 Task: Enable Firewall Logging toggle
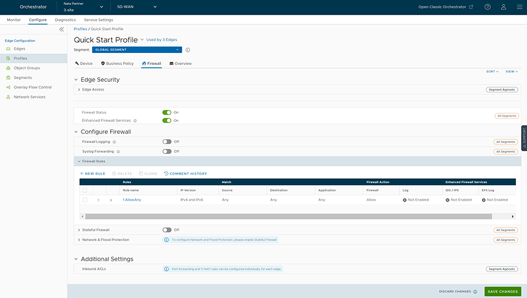pyautogui.click(x=167, y=142)
